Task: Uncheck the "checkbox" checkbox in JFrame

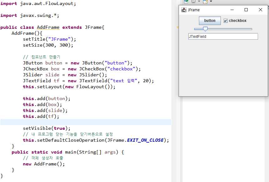Action: click(x=226, y=21)
